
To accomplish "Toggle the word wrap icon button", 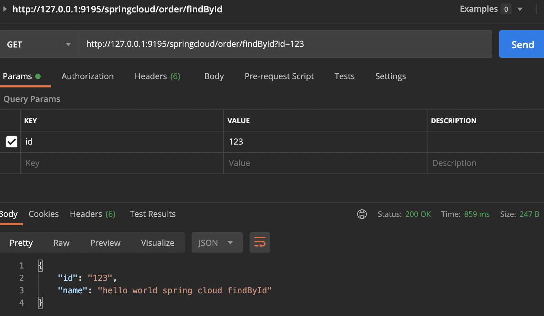I will (x=260, y=242).
